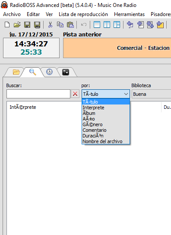Switch to single-panel layout icon
The height and width of the screenshot is (235, 171).
[97, 25]
